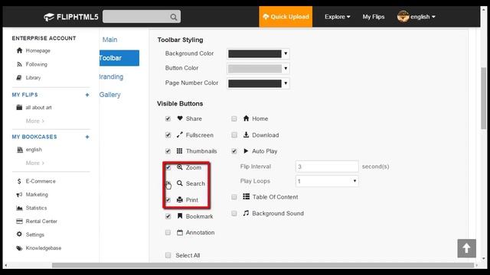Viewport: 490px width, 275px height.
Task: Click the Annotation calendar icon
Action: coord(180,232)
